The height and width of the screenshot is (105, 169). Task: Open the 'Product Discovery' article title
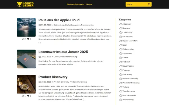[53, 77]
